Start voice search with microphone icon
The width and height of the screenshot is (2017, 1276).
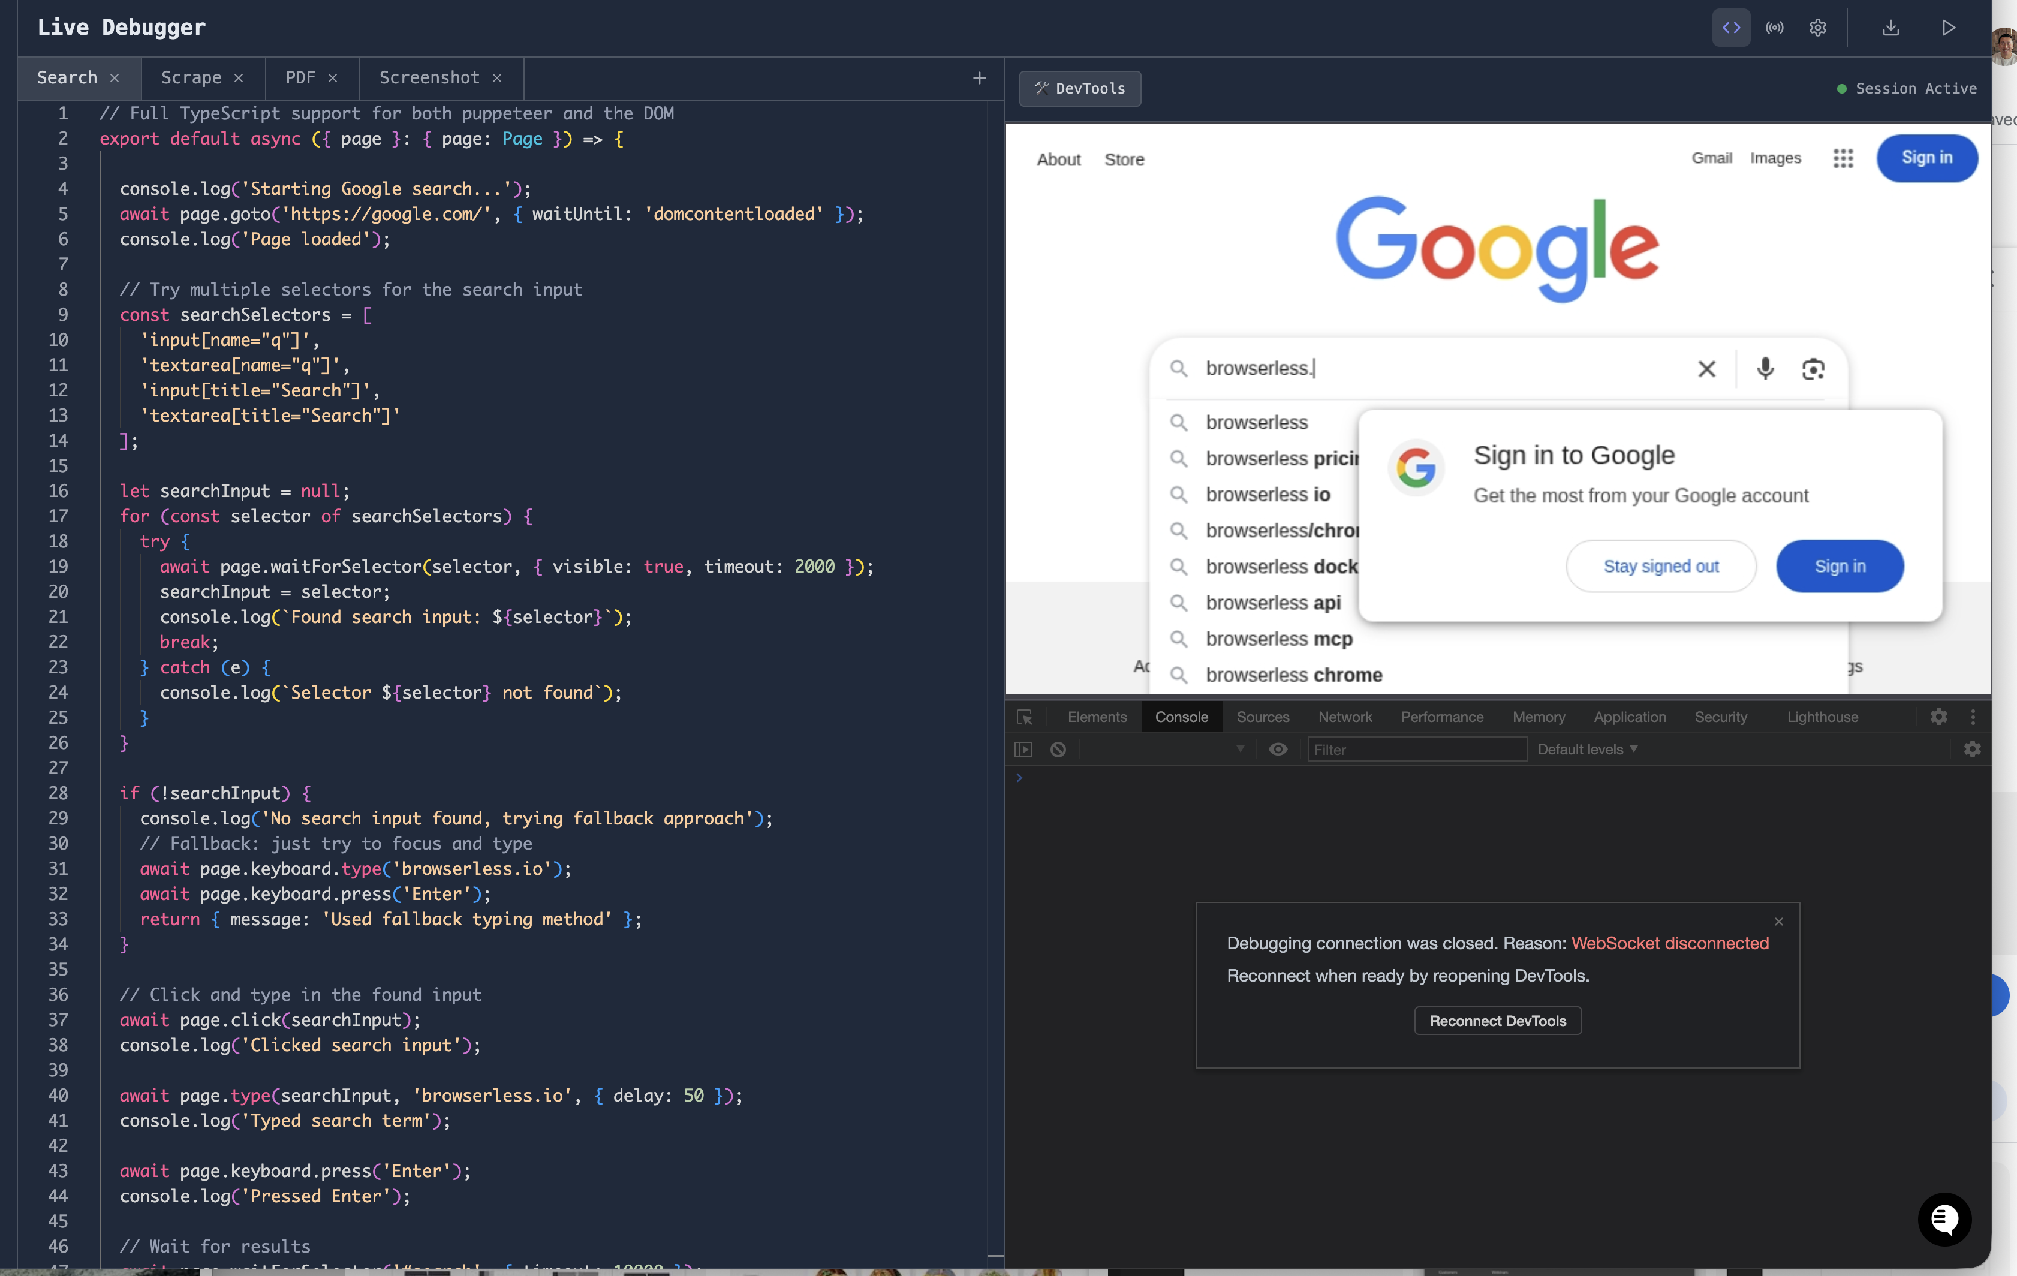(1765, 368)
